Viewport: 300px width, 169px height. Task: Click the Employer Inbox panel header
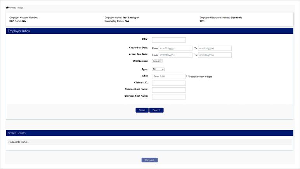(x=149, y=31)
